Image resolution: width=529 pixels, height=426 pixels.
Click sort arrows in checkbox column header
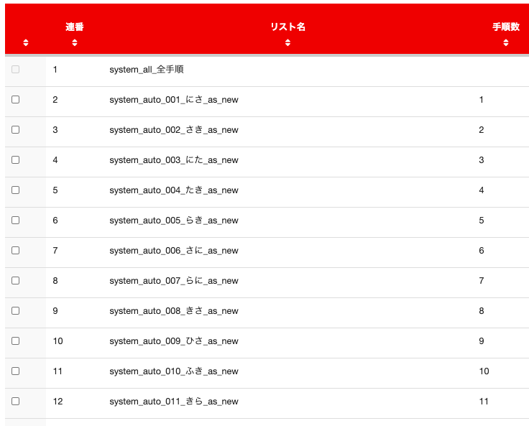coord(26,42)
